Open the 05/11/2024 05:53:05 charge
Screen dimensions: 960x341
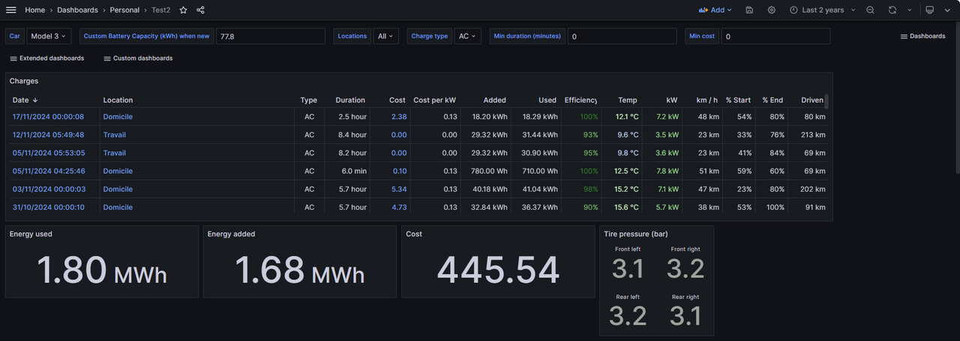pyautogui.click(x=48, y=153)
